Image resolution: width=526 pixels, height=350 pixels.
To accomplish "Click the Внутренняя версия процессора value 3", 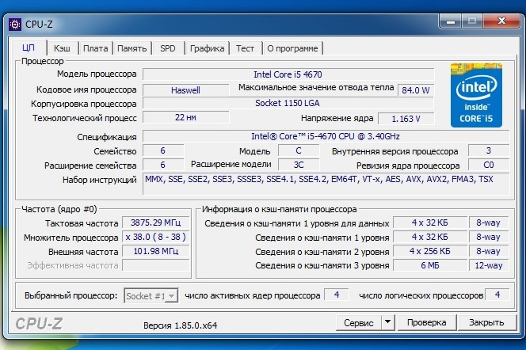I will pyautogui.click(x=489, y=150).
